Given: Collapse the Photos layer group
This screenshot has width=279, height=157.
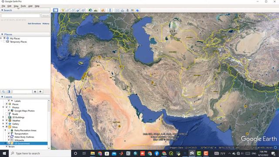Looking at the screenshot, I should click(x=3, y=107).
